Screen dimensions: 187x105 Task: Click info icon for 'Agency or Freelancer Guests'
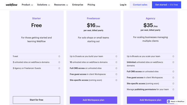(x=59, y=68)
